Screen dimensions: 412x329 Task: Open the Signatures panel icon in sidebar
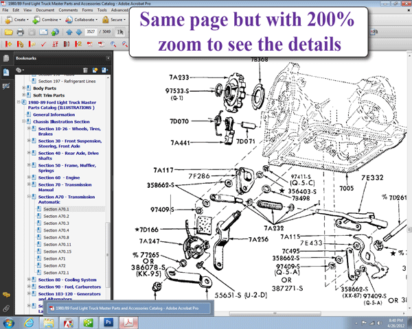coord(6,86)
